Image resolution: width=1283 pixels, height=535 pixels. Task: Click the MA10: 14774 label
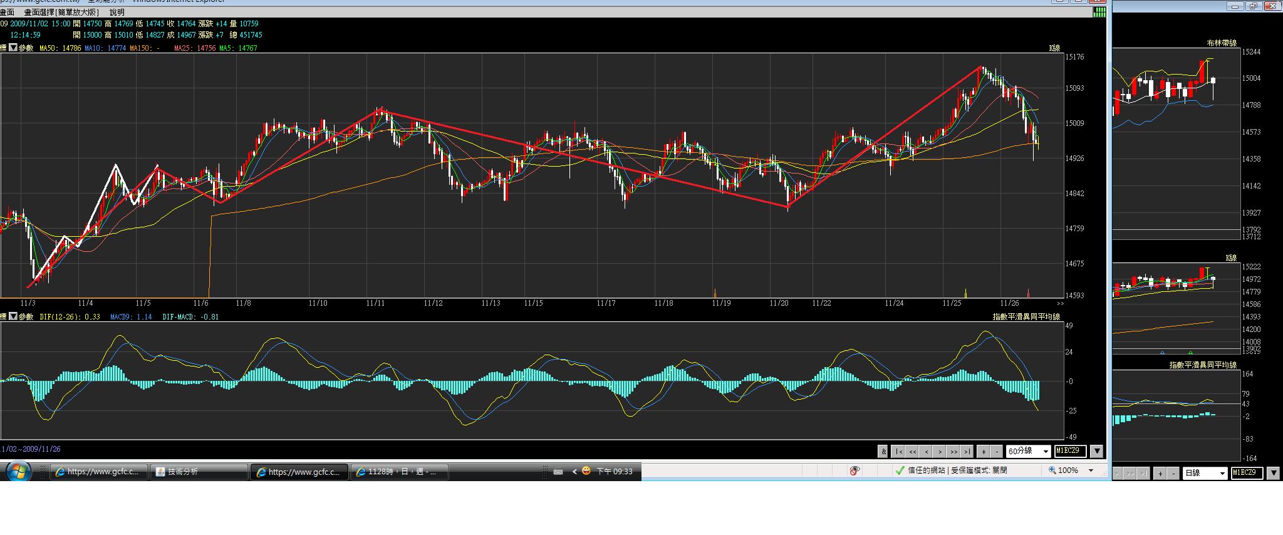pos(105,48)
